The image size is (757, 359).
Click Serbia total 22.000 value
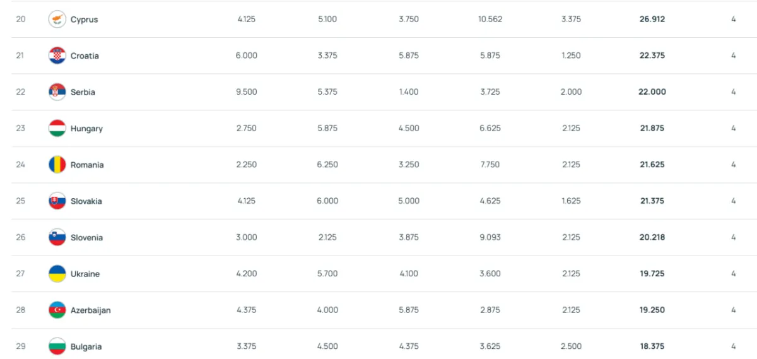point(652,91)
